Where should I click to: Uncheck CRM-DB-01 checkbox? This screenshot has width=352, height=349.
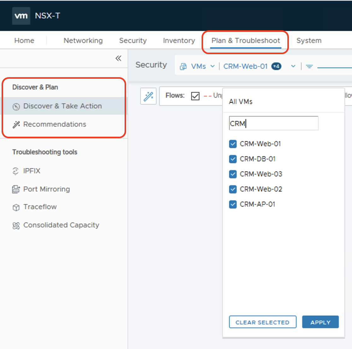coord(233,159)
